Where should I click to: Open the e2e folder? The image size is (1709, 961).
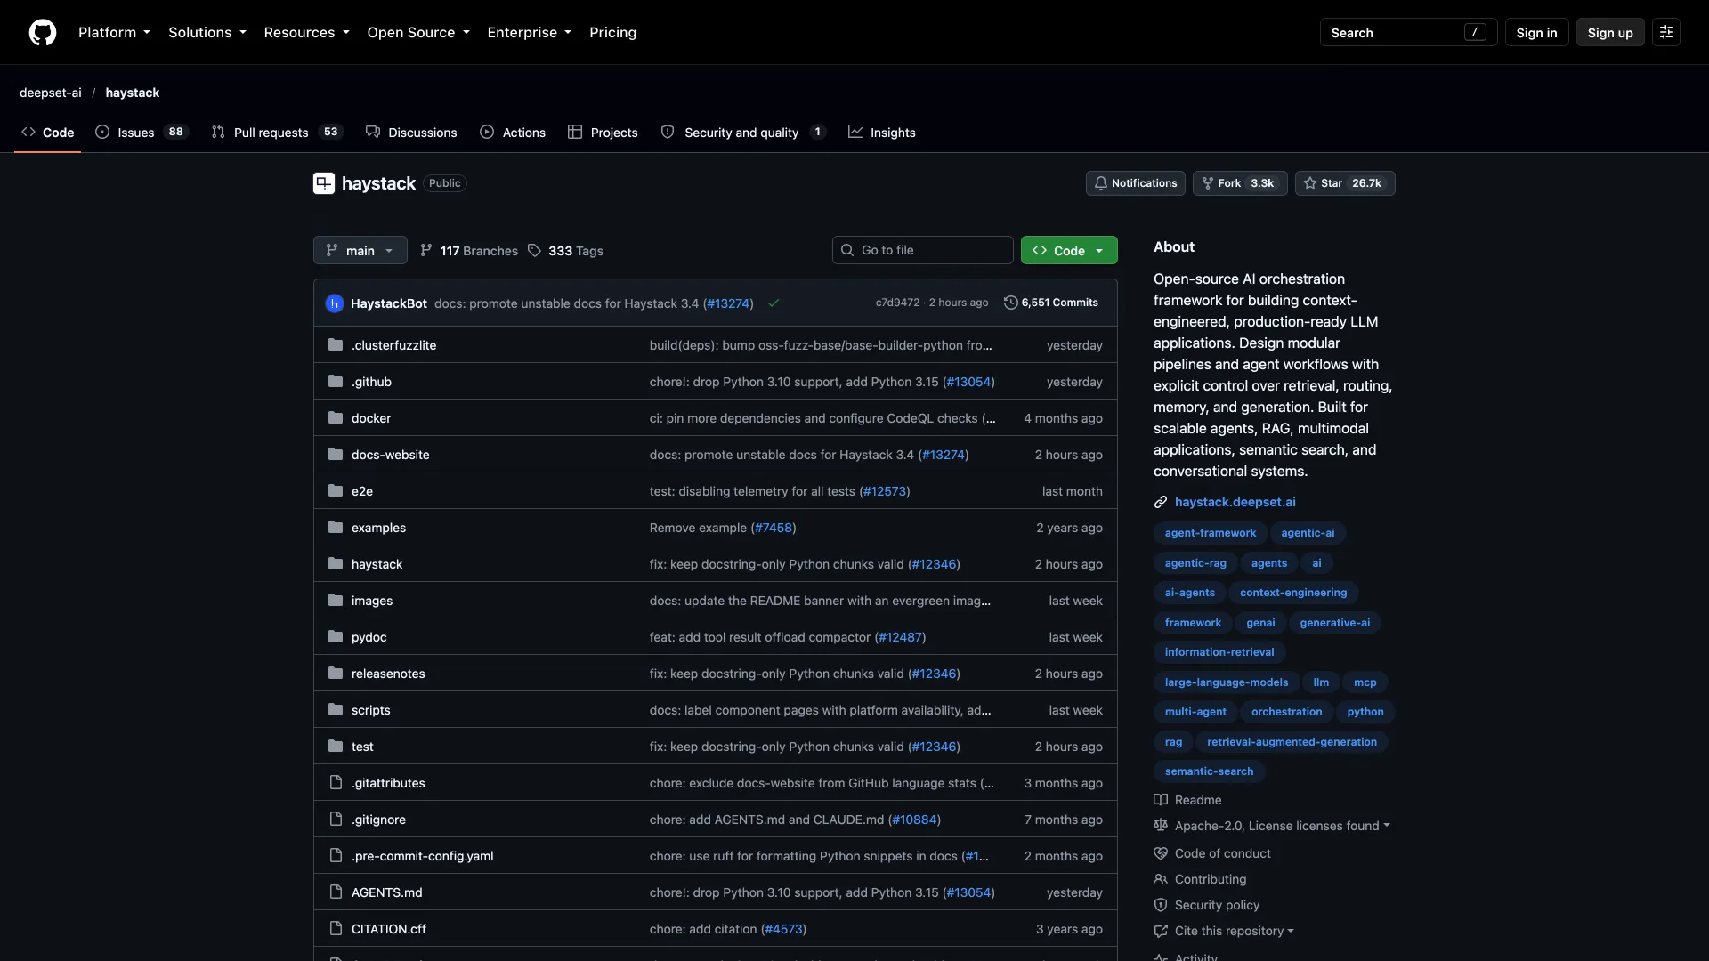(x=362, y=491)
